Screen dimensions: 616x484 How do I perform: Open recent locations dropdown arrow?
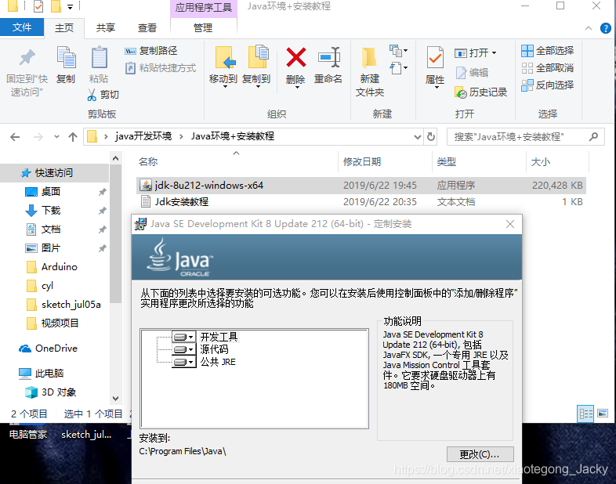pos(57,137)
